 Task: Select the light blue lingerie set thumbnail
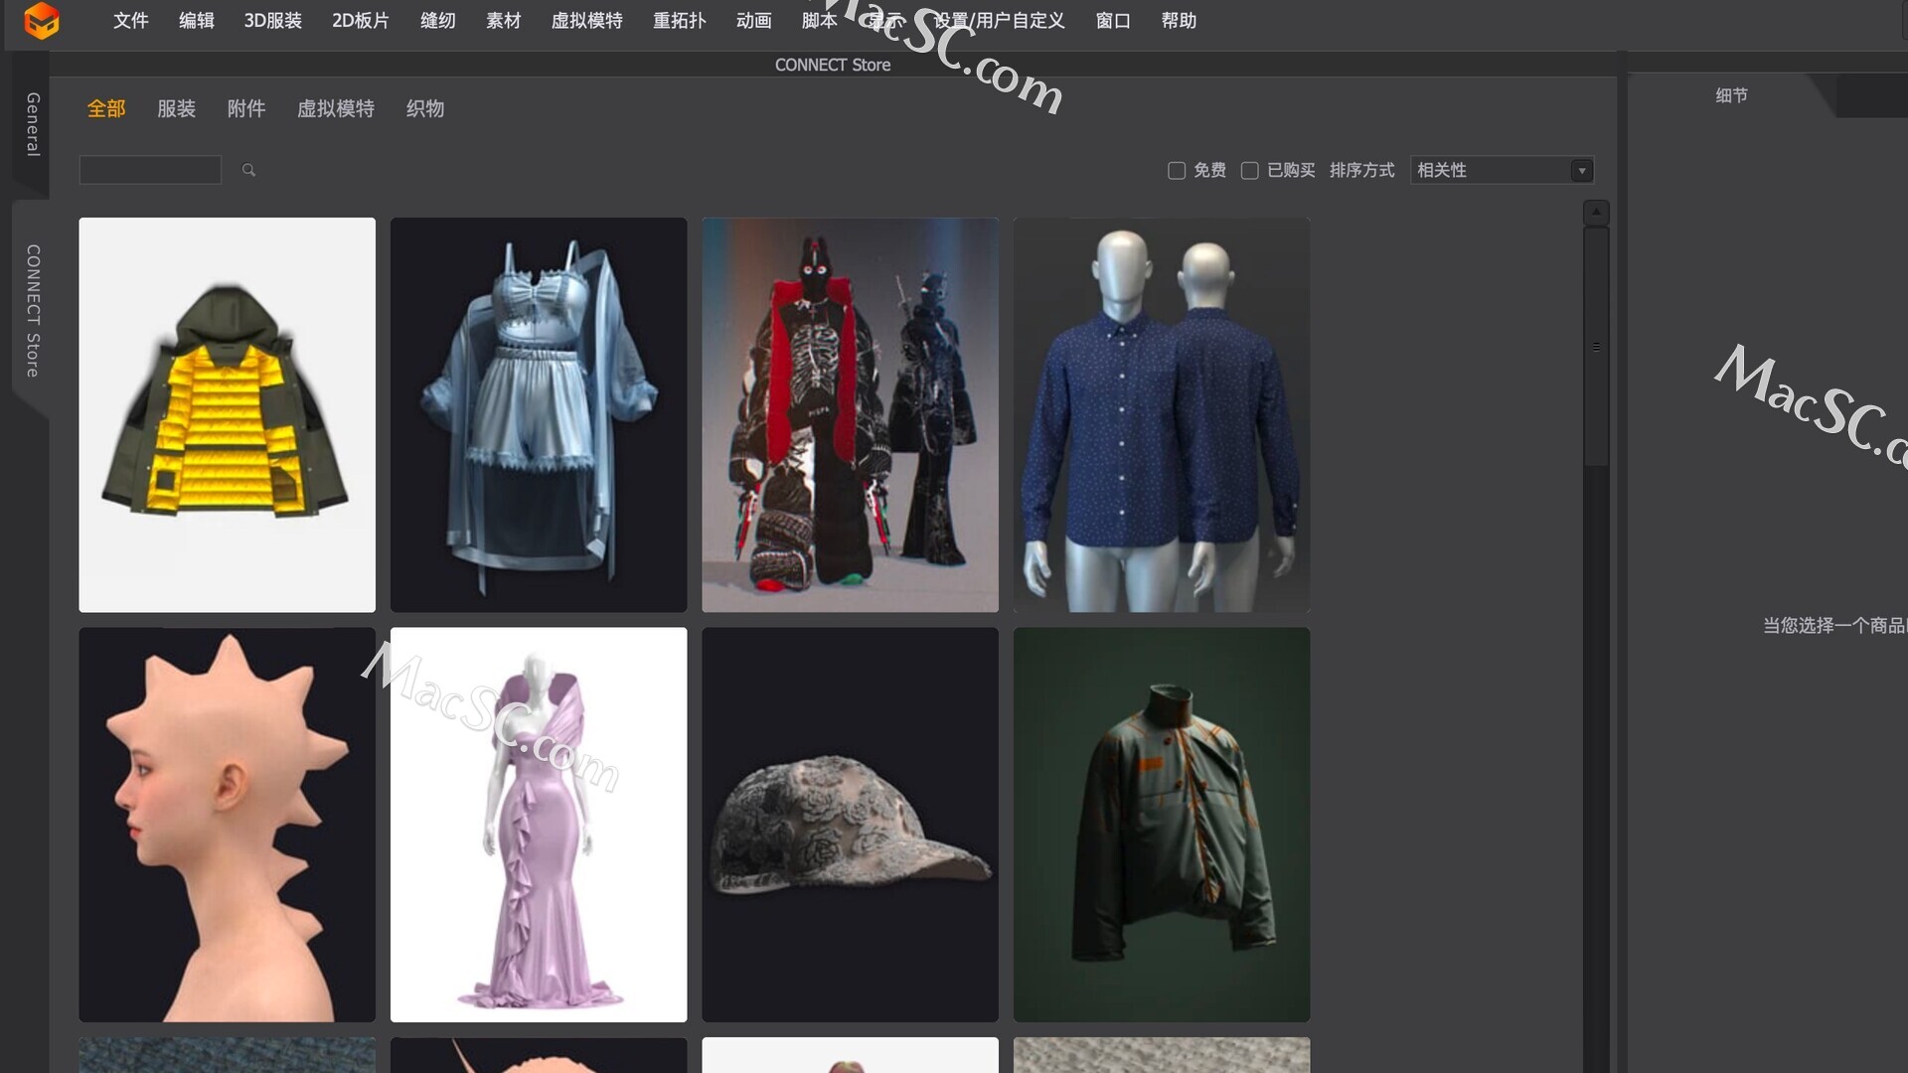coord(539,414)
